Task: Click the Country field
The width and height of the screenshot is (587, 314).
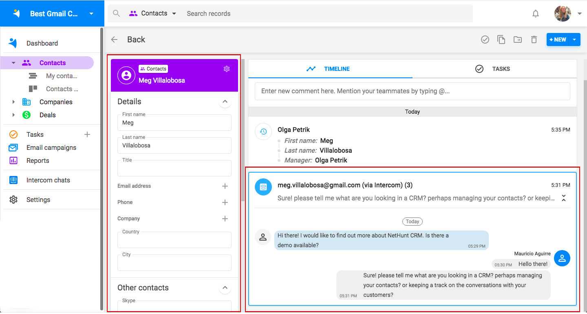Action: point(174,240)
